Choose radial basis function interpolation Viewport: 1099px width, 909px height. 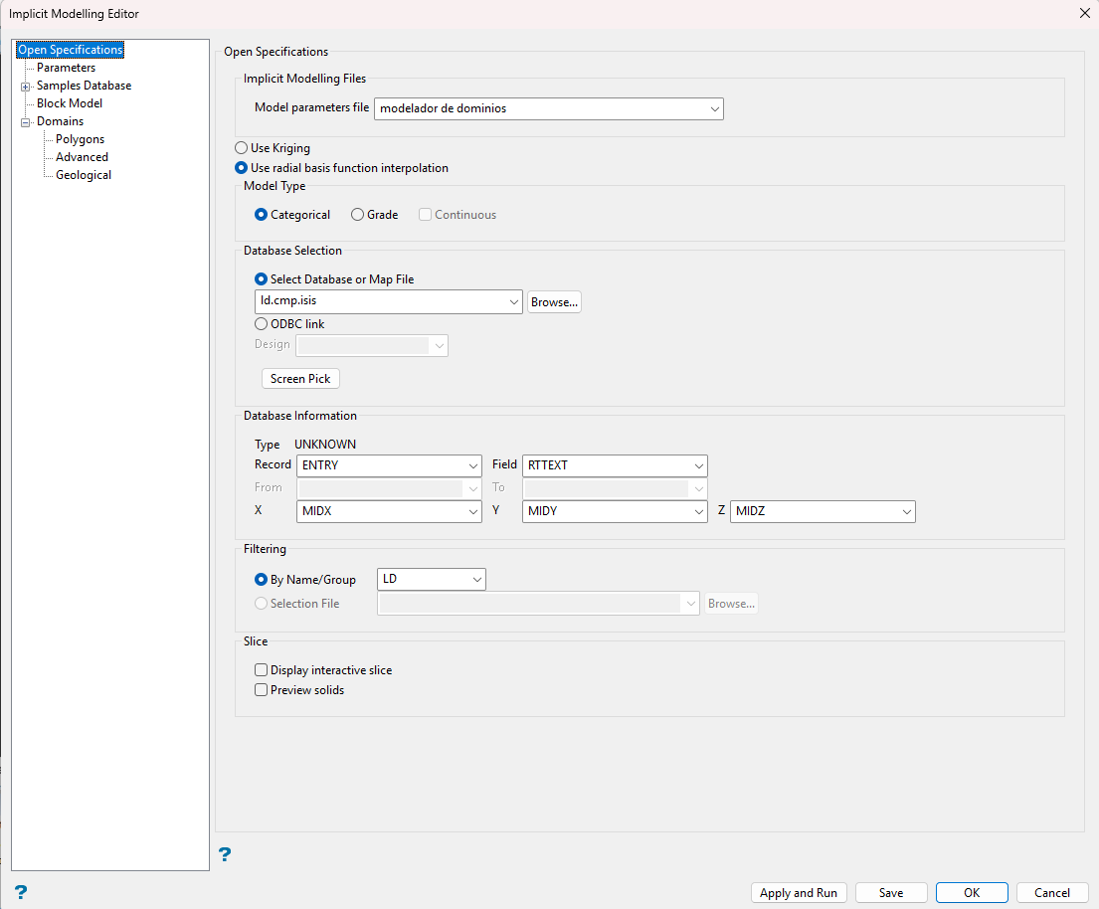tap(241, 167)
